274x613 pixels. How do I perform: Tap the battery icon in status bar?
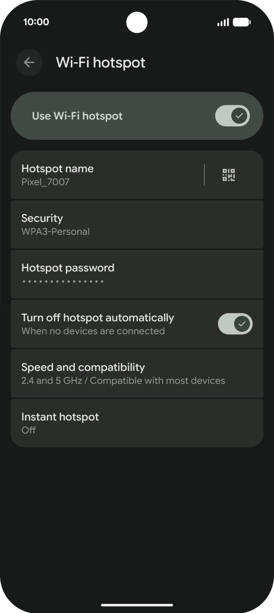tap(242, 22)
